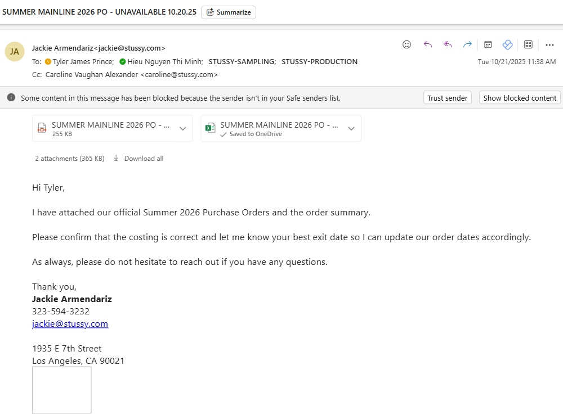Screen dimensions: 563x419
Task: Click the Excel attachment file icon
Action: [x=210, y=128]
